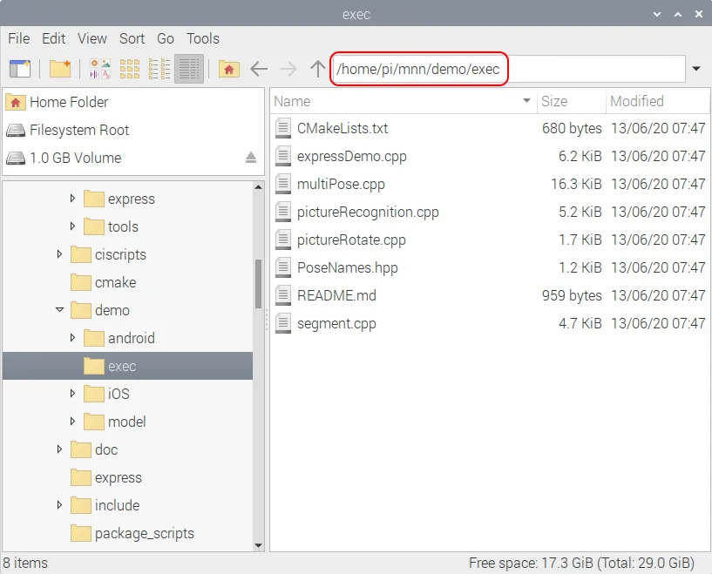Select the include folder label
Image resolution: width=712 pixels, height=574 pixels.
[x=117, y=505]
